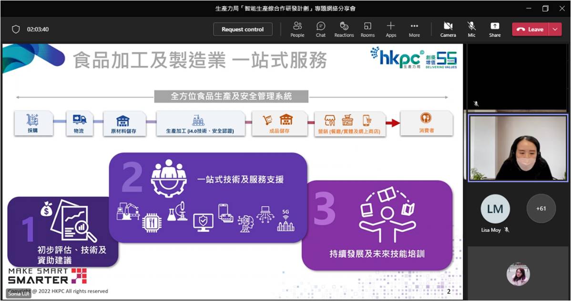Image resolution: width=571 pixels, height=301 pixels.
Task: Add Apps to the meeting
Action: coord(391,30)
